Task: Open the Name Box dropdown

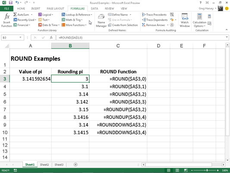Action: coord(20,38)
